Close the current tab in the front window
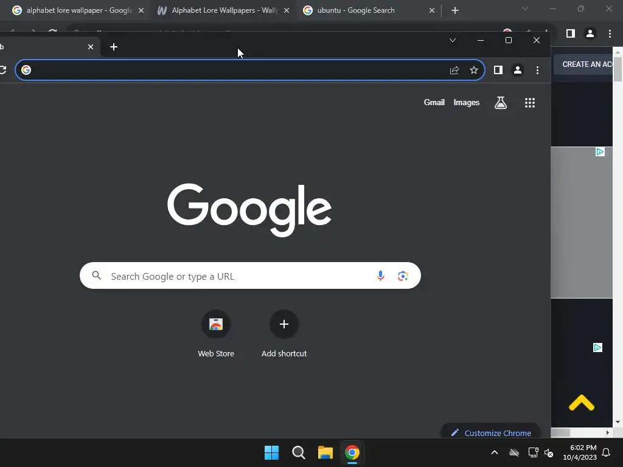 click(x=91, y=47)
